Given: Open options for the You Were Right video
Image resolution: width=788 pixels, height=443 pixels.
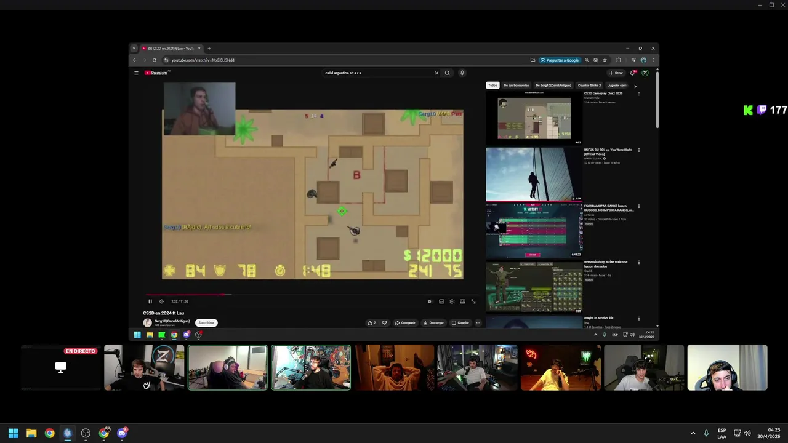Looking at the screenshot, I should pyautogui.click(x=638, y=150).
